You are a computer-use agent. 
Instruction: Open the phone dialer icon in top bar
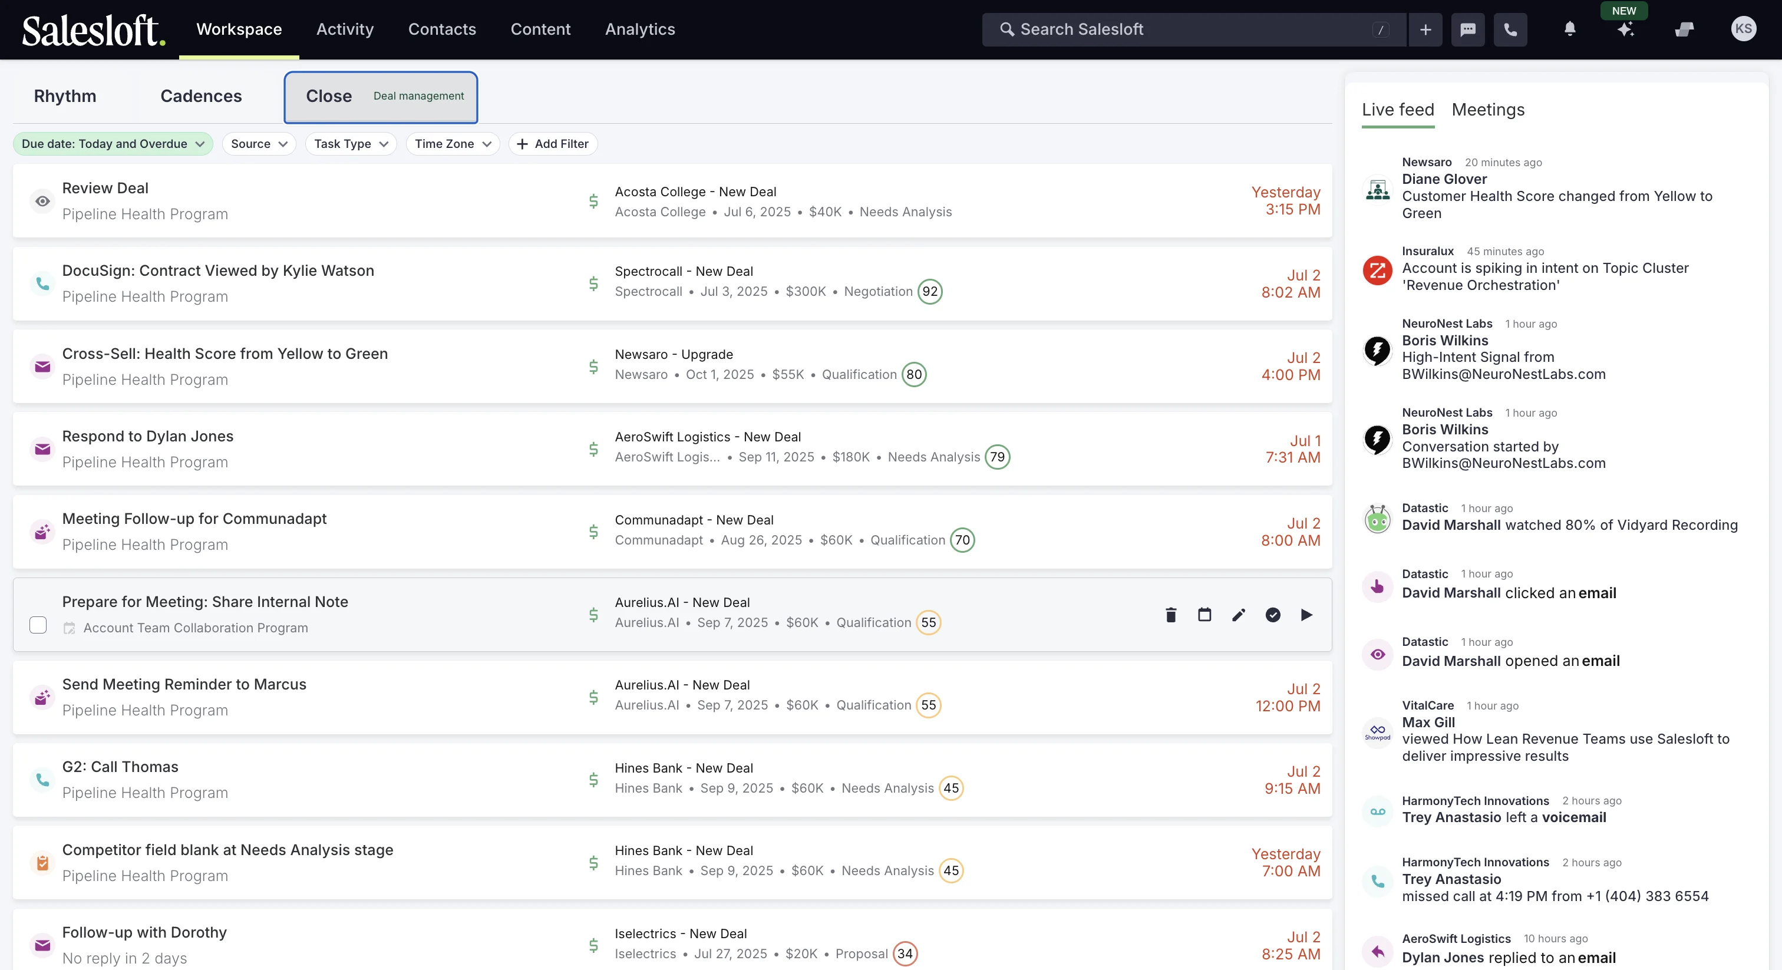click(1510, 29)
